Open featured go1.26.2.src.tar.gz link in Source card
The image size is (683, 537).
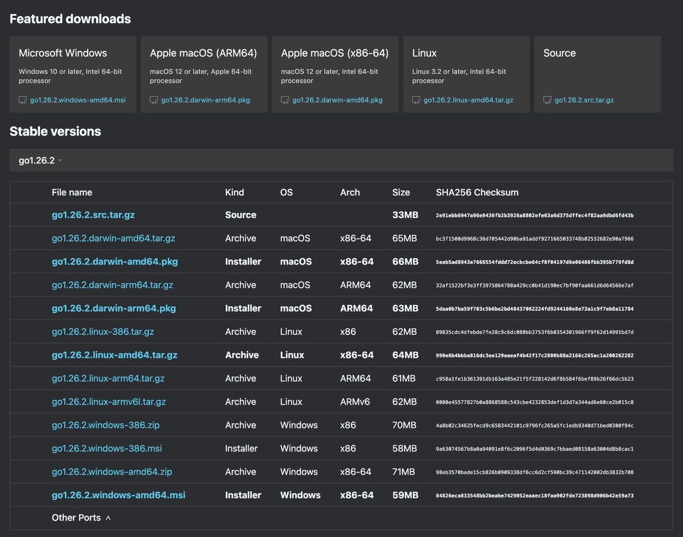pos(585,100)
